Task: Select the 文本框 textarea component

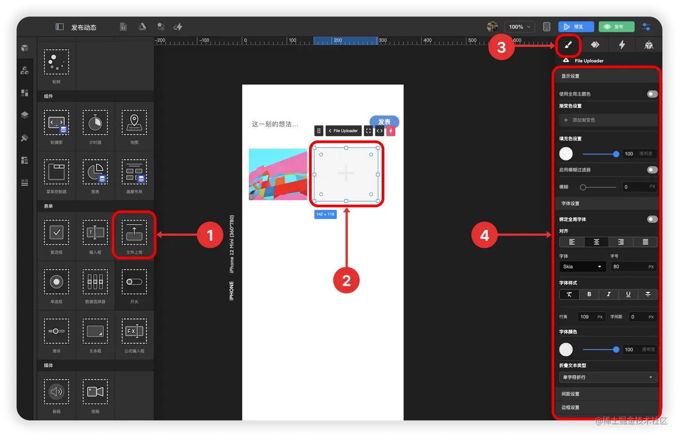Action: click(x=95, y=335)
